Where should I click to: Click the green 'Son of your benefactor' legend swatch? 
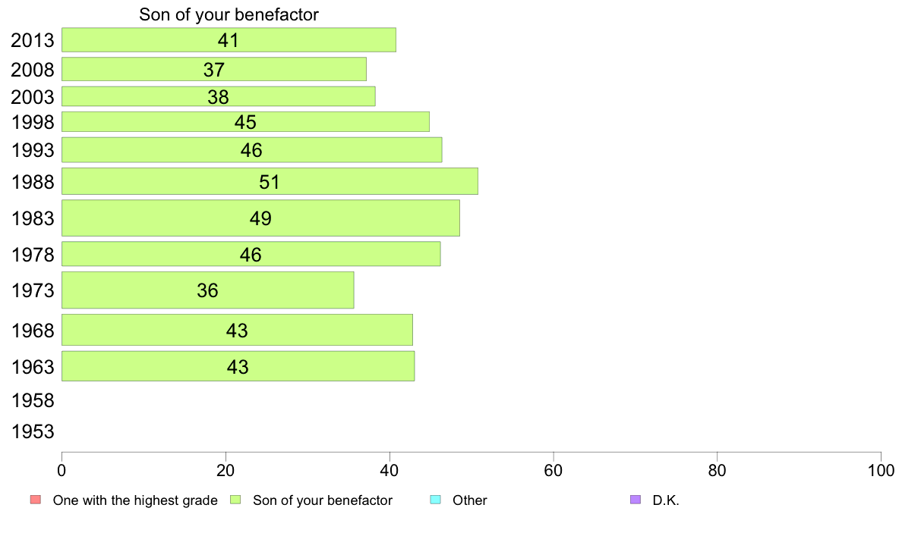235,500
